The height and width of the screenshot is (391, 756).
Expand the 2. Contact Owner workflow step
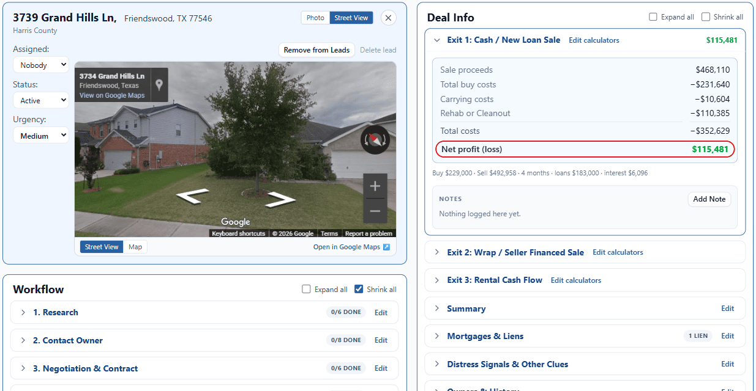[23, 340]
